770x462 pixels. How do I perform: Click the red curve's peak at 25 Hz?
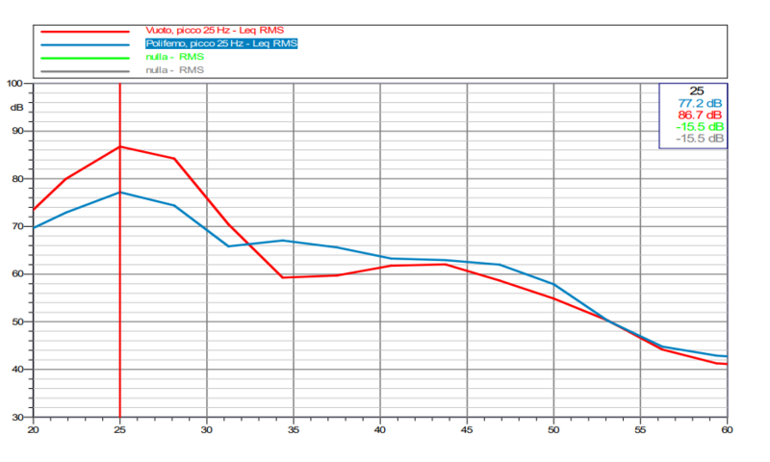point(119,146)
